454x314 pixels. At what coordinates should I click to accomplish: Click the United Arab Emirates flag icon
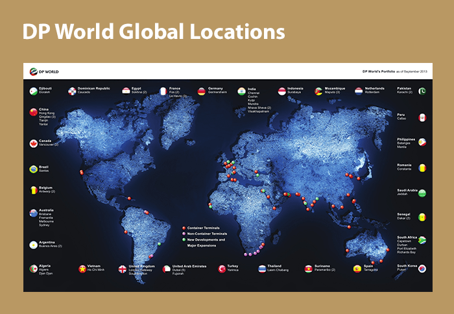167,269
